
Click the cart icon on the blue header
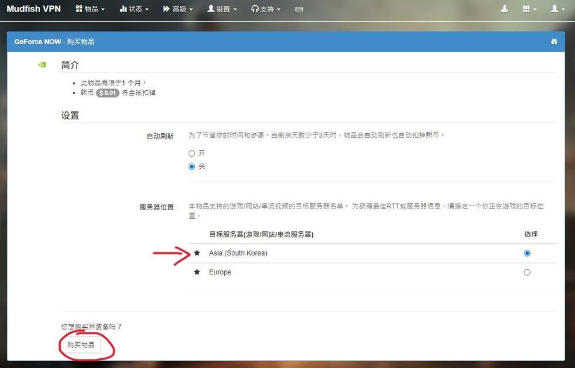pos(554,41)
